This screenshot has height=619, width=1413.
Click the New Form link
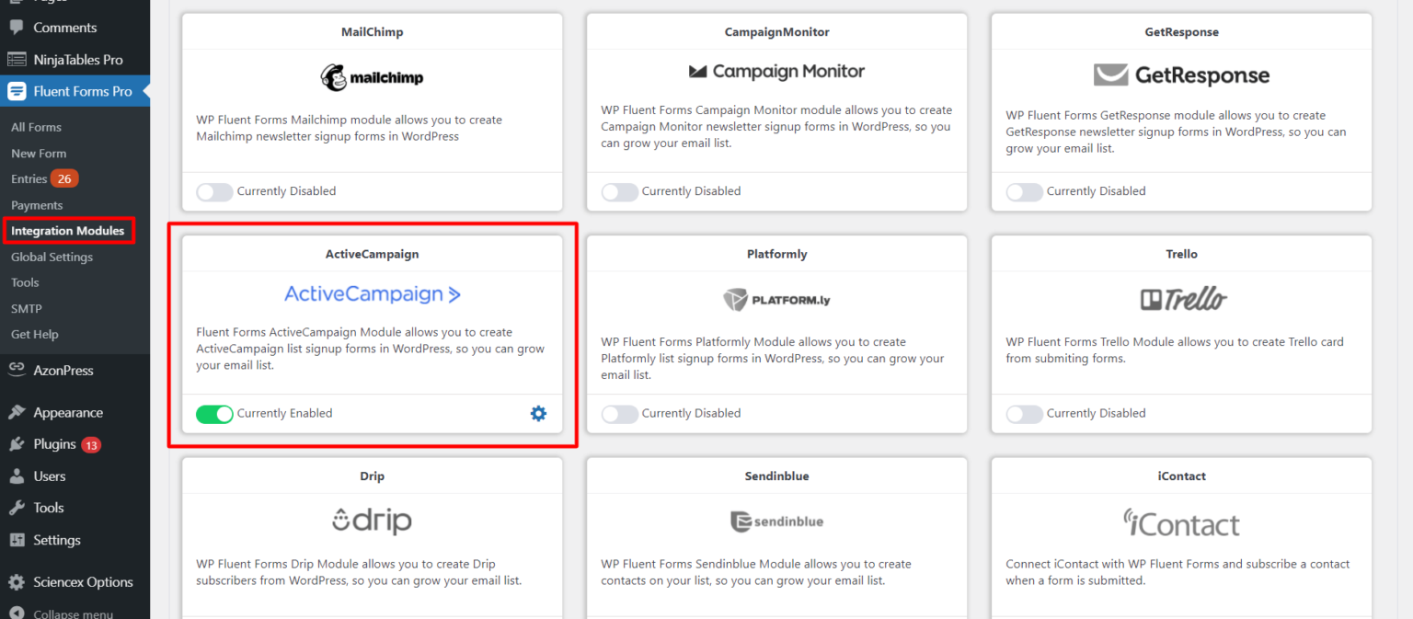[x=39, y=154]
